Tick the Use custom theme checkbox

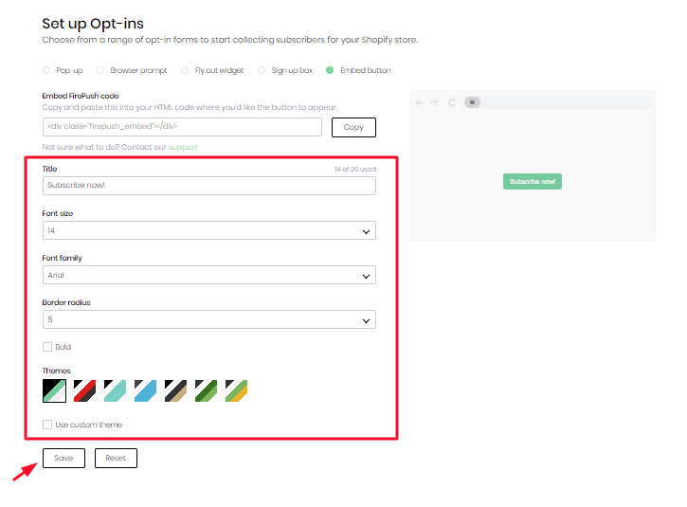point(47,425)
